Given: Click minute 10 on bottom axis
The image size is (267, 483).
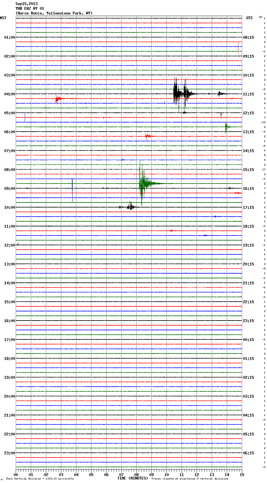Looking at the screenshot, I should click(166, 474).
